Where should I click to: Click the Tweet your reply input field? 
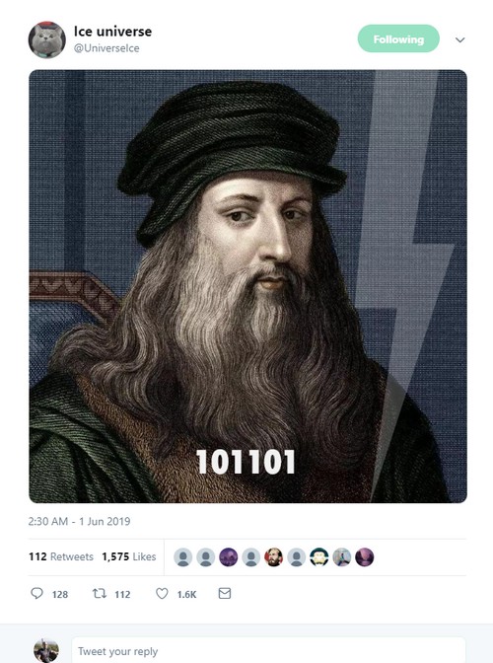tap(268, 651)
